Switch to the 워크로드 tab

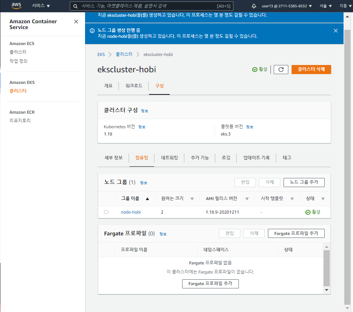tap(134, 86)
